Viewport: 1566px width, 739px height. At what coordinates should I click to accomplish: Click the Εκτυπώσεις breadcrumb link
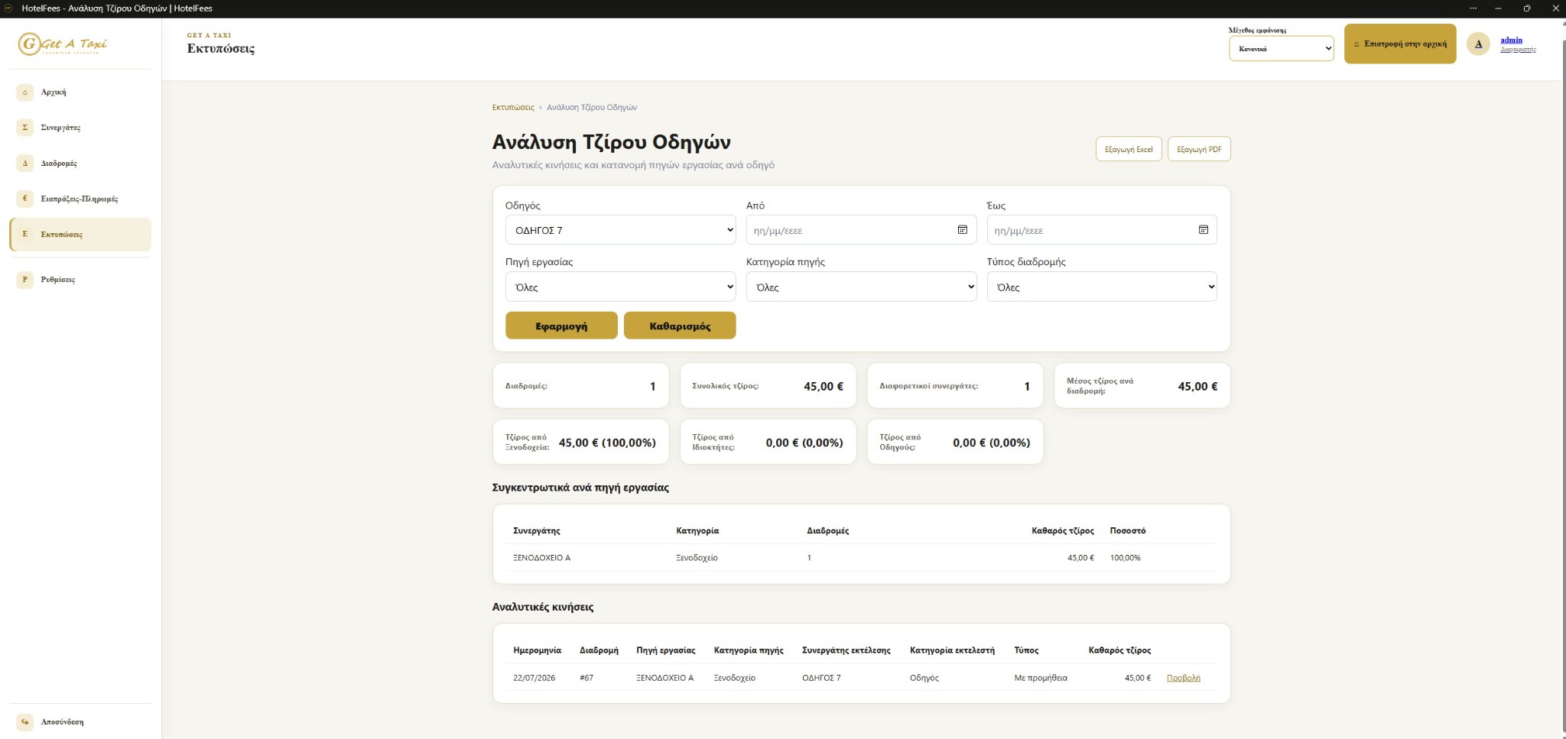coord(513,108)
